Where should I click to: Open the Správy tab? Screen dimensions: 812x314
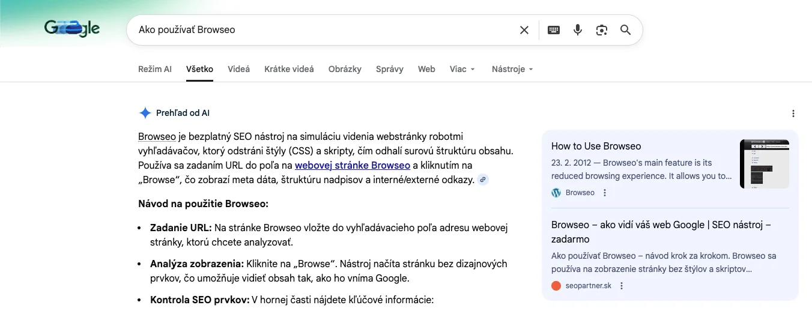coord(389,69)
